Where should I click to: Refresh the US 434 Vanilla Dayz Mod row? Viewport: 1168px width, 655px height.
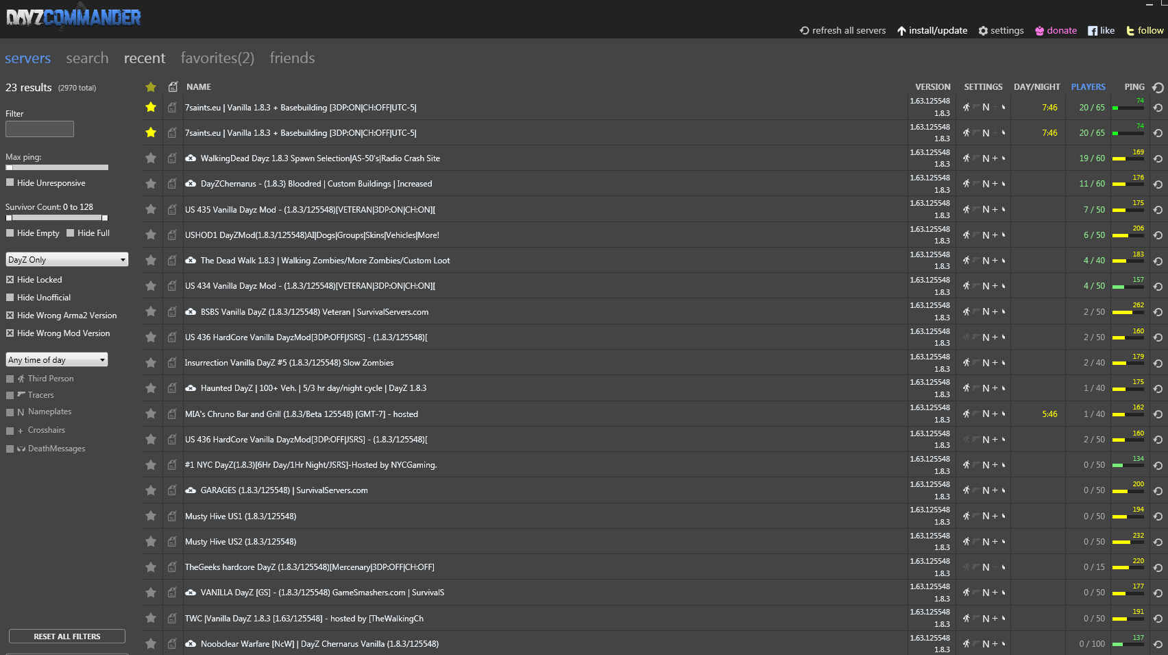(1158, 287)
